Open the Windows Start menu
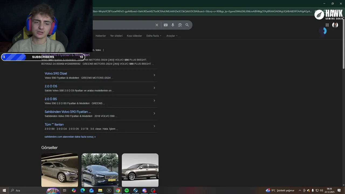 (4, 190)
